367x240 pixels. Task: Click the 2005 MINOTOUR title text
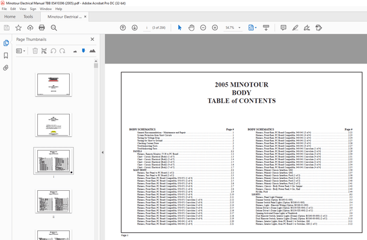pos(242,85)
